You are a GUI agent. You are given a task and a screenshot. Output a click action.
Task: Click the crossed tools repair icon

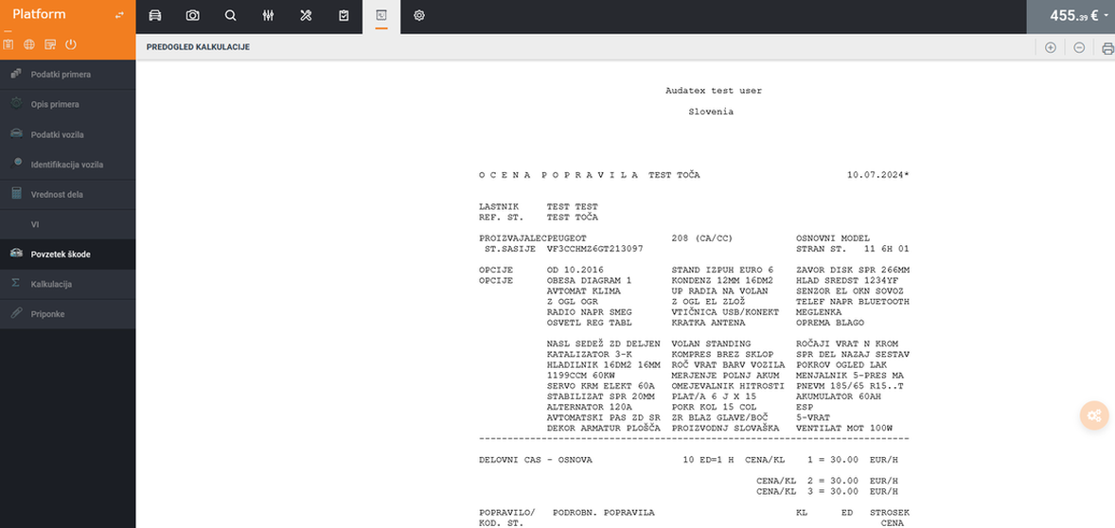tap(306, 16)
